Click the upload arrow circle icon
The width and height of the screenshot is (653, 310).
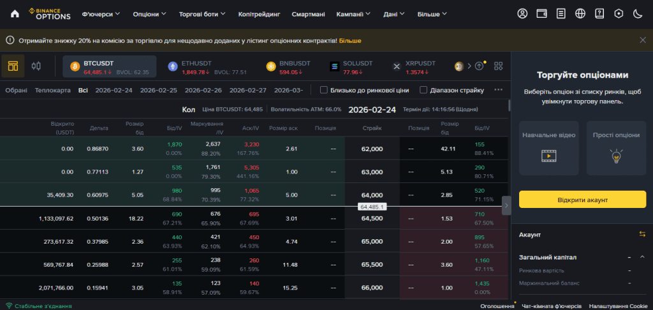480,66
